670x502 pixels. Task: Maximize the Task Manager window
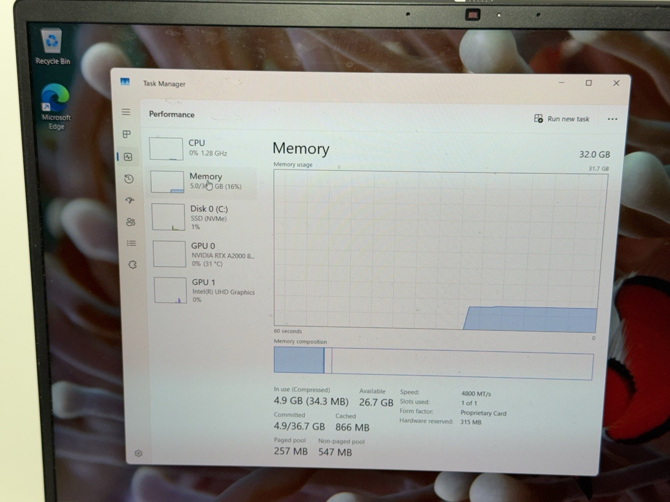(588, 83)
